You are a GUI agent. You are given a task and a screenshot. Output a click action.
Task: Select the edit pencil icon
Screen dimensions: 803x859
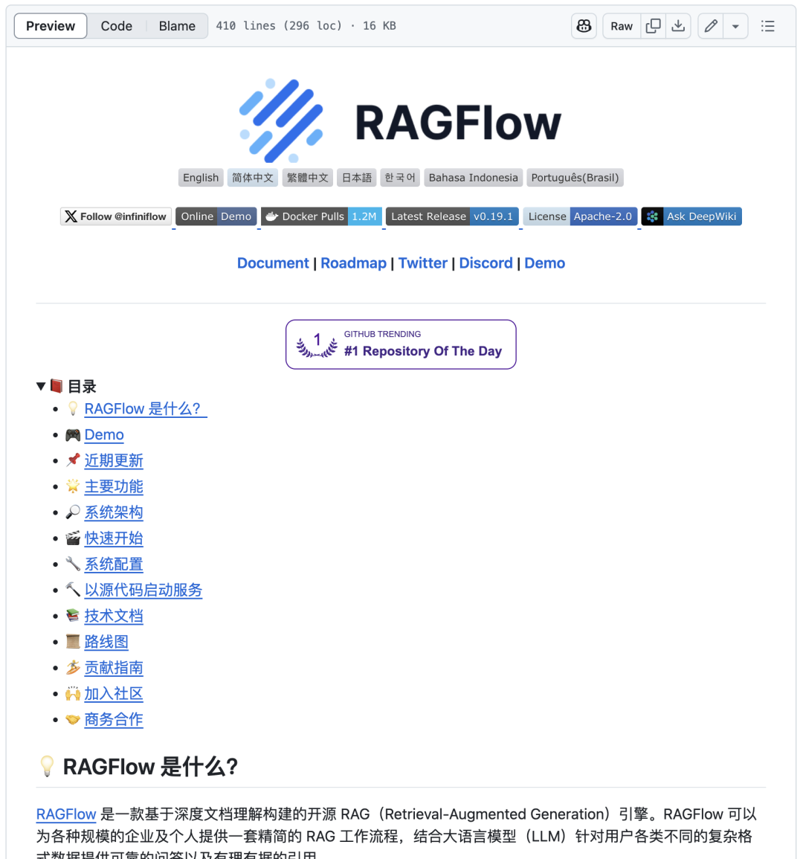pyautogui.click(x=709, y=25)
